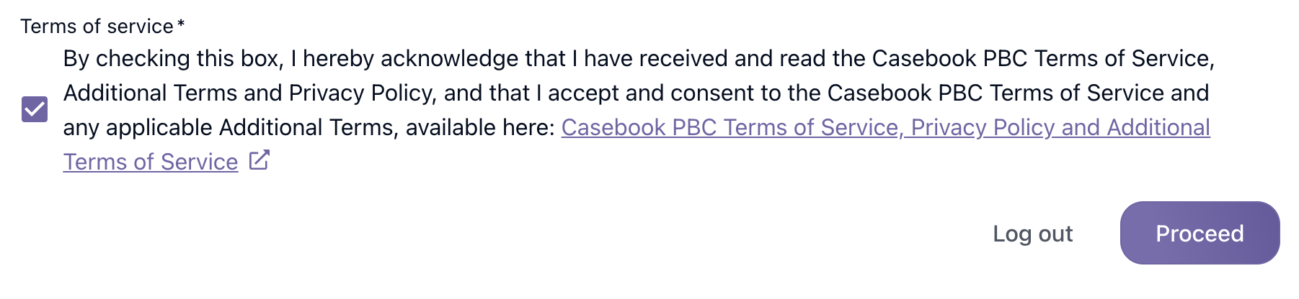
Task: Click the "Terms of service" field label
Action: [97, 27]
